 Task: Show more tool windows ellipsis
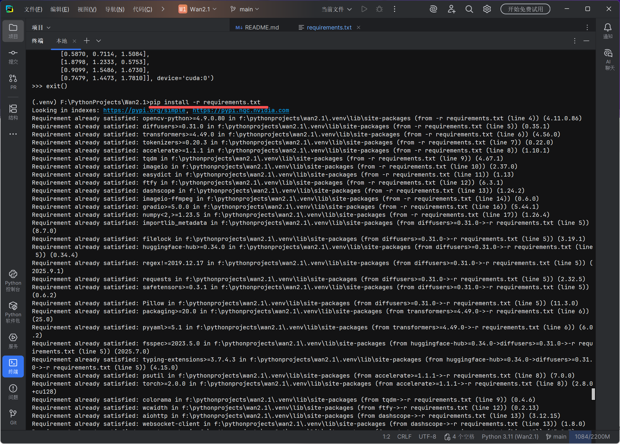point(13,134)
